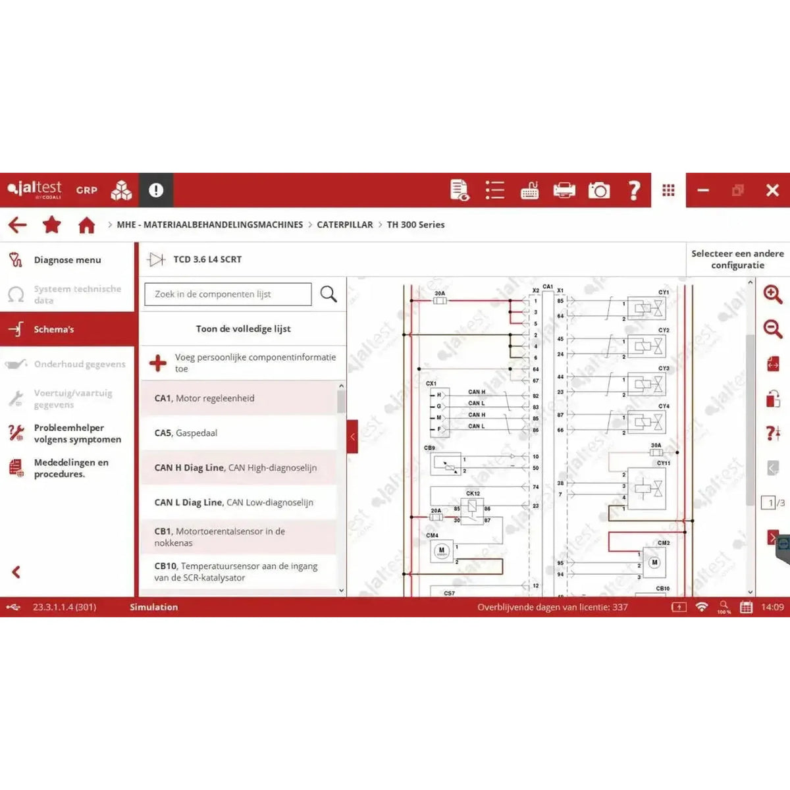Click the clock showing 14:09

click(772, 607)
